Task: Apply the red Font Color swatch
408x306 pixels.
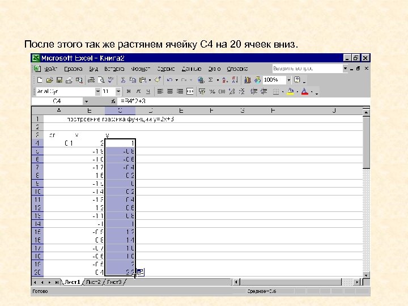Action: pos(305,91)
